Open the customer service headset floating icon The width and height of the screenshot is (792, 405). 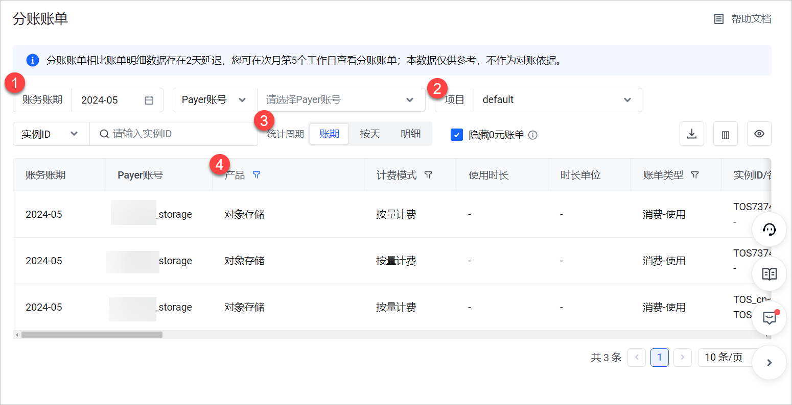[x=770, y=230]
